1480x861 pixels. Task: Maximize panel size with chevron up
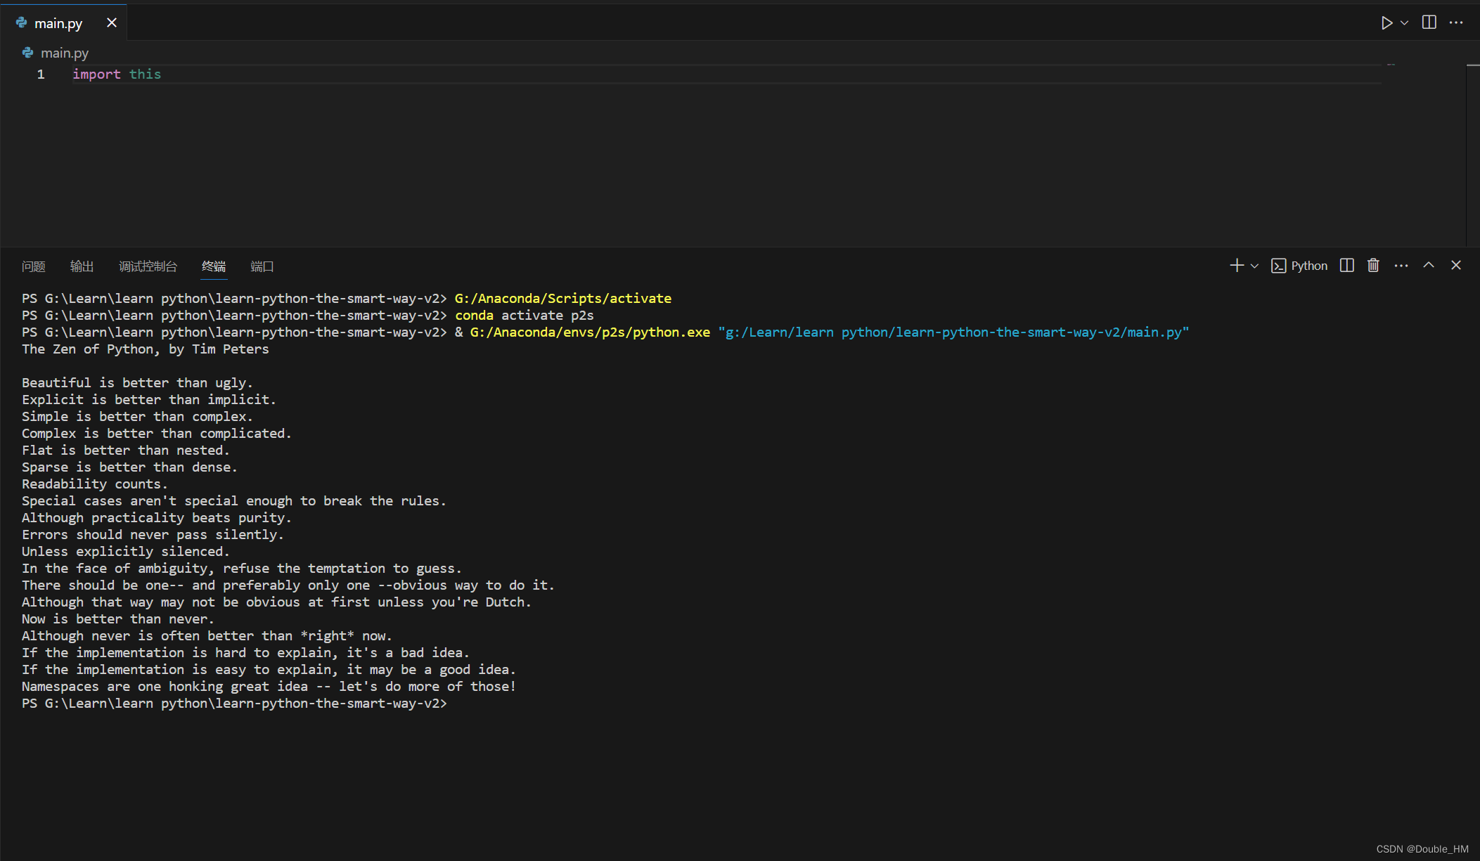[1429, 266]
